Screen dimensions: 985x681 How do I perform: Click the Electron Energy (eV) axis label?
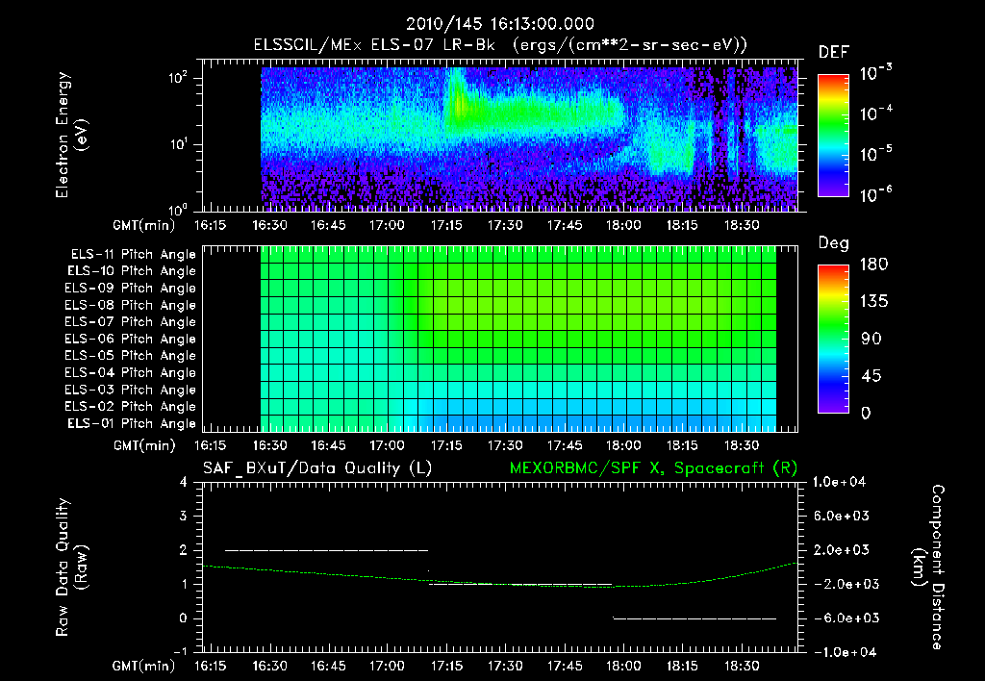(71, 135)
